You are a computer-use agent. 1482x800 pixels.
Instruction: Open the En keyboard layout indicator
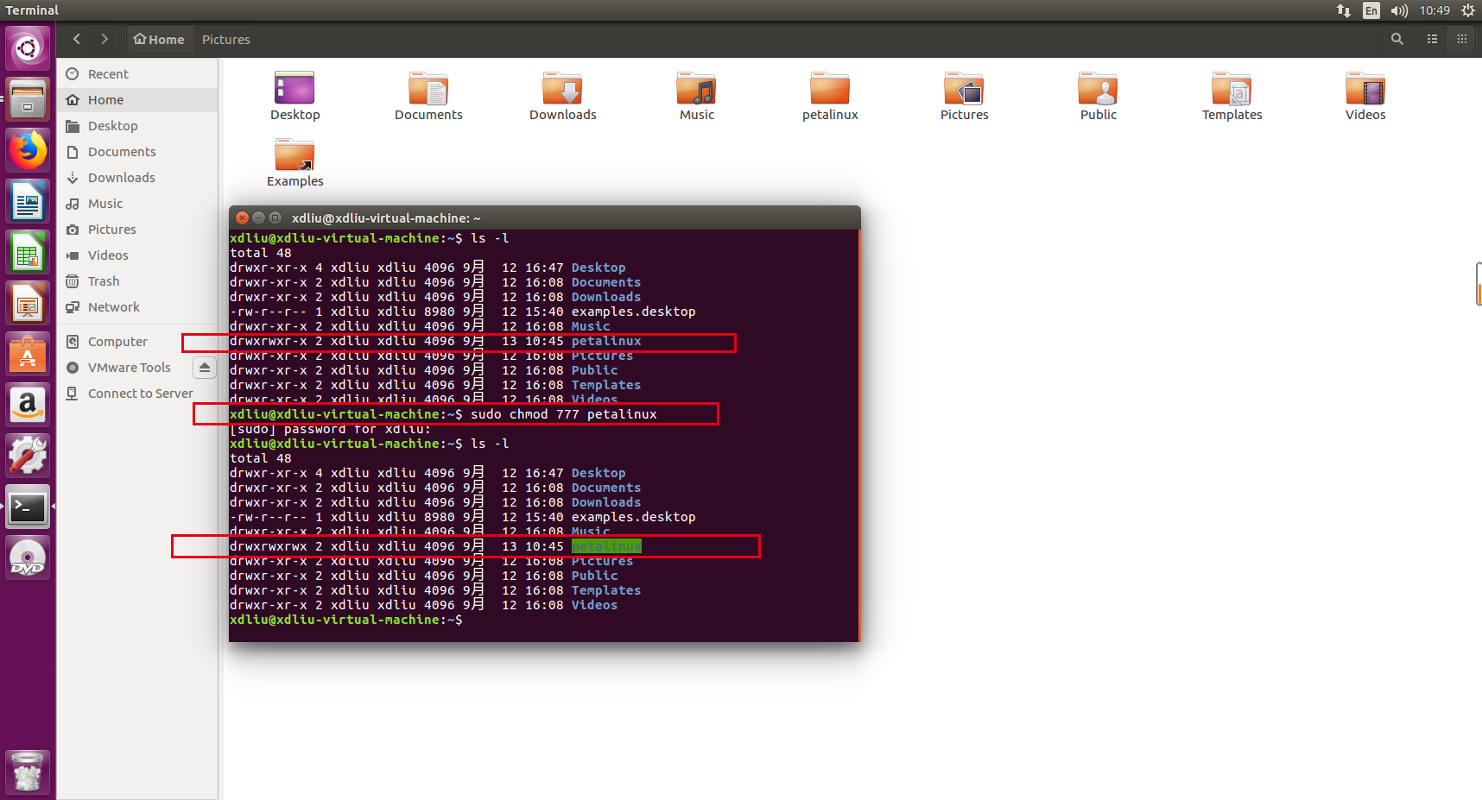(1371, 10)
